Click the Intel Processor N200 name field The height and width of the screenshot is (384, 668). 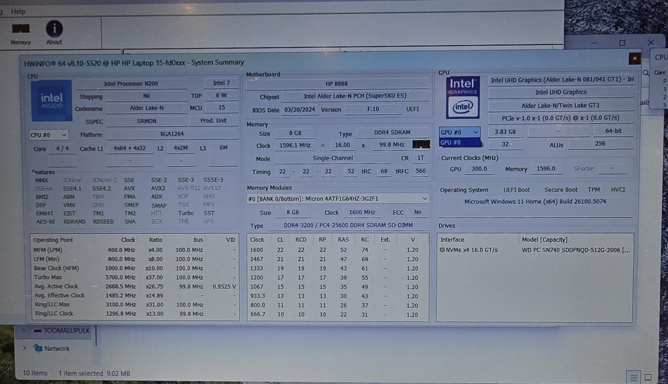point(131,84)
